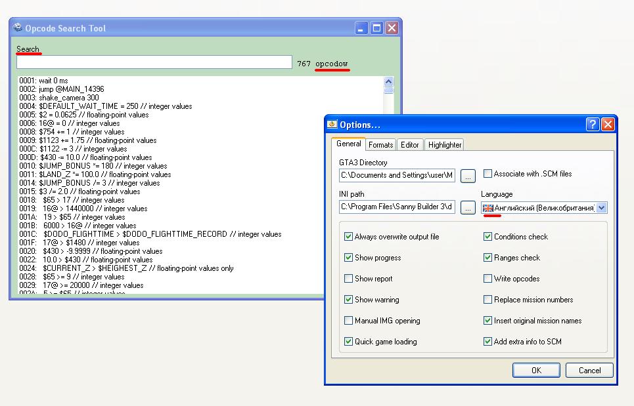The image size is (634, 406).
Task: Open the Language dropdown list
Action: coord(602,208)
